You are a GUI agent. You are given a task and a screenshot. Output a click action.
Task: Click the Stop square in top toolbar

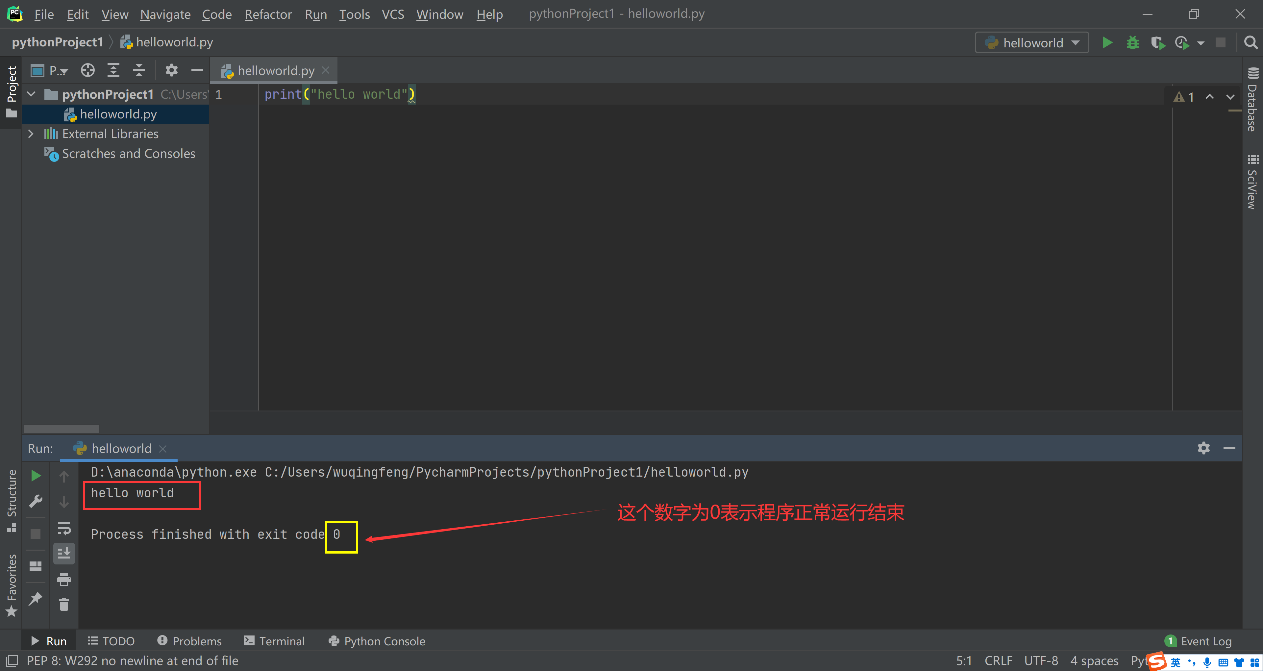(x=1220, y=43)
